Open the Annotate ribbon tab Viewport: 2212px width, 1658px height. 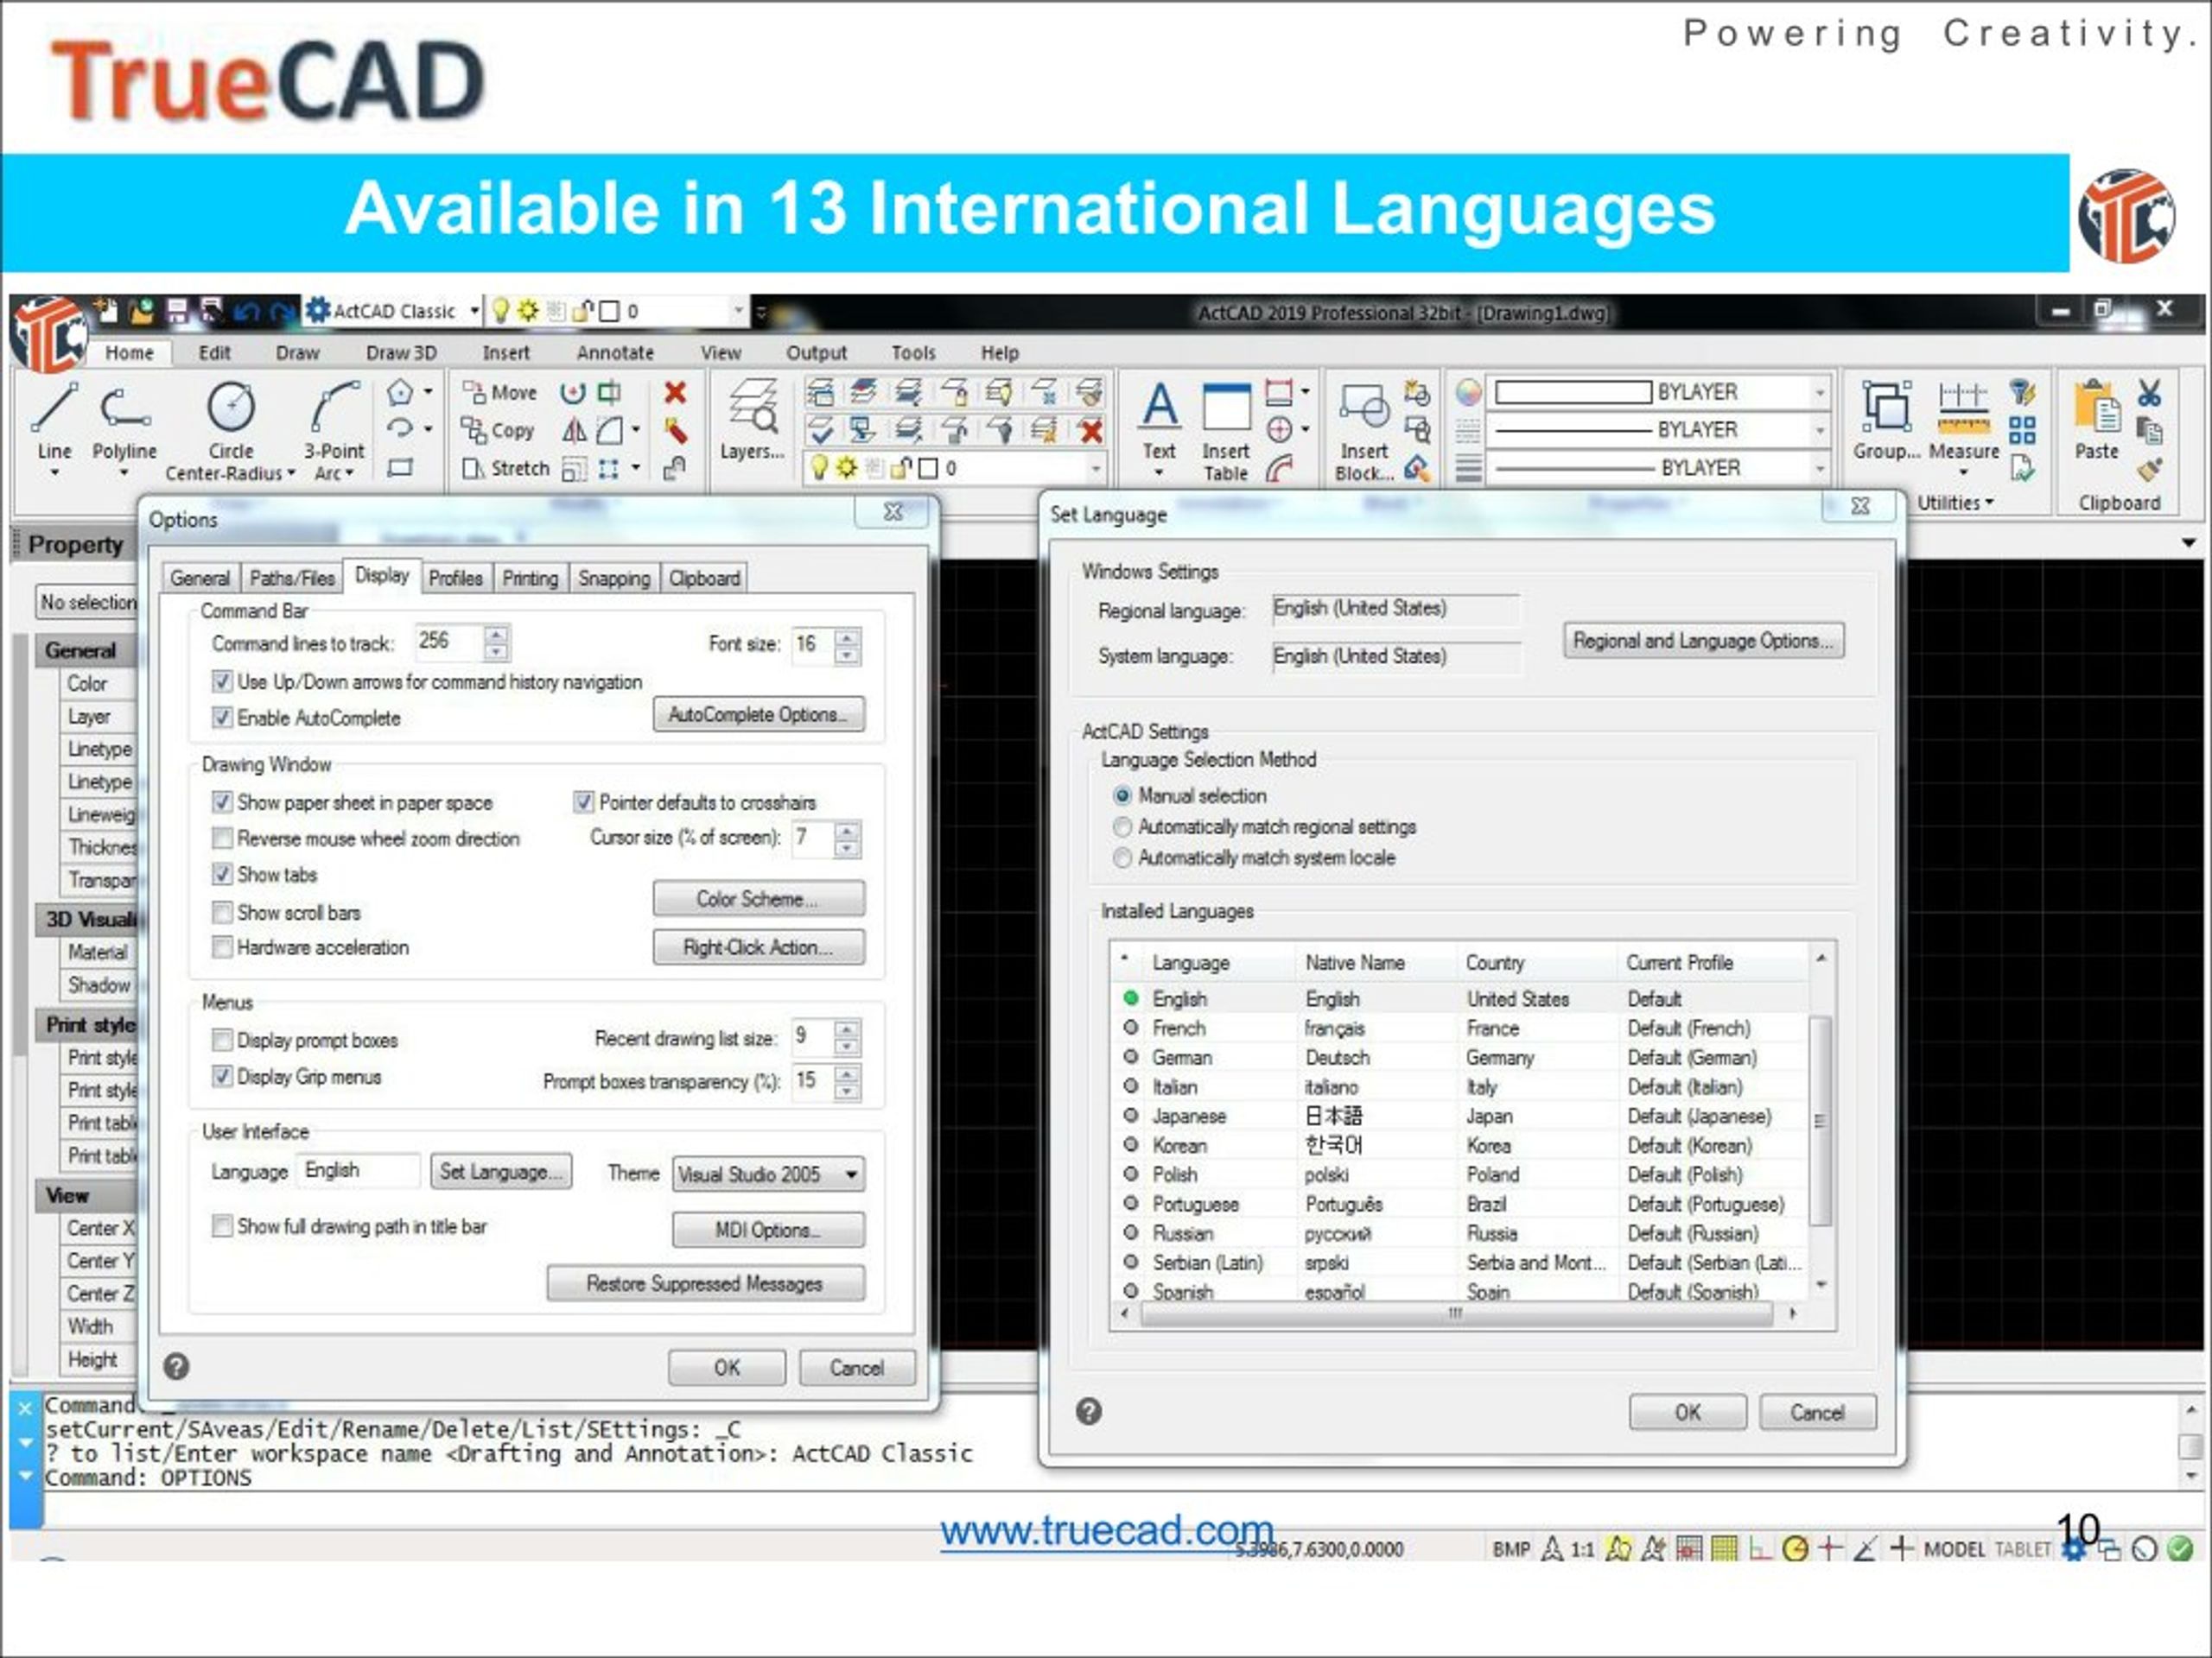[615, 353]
